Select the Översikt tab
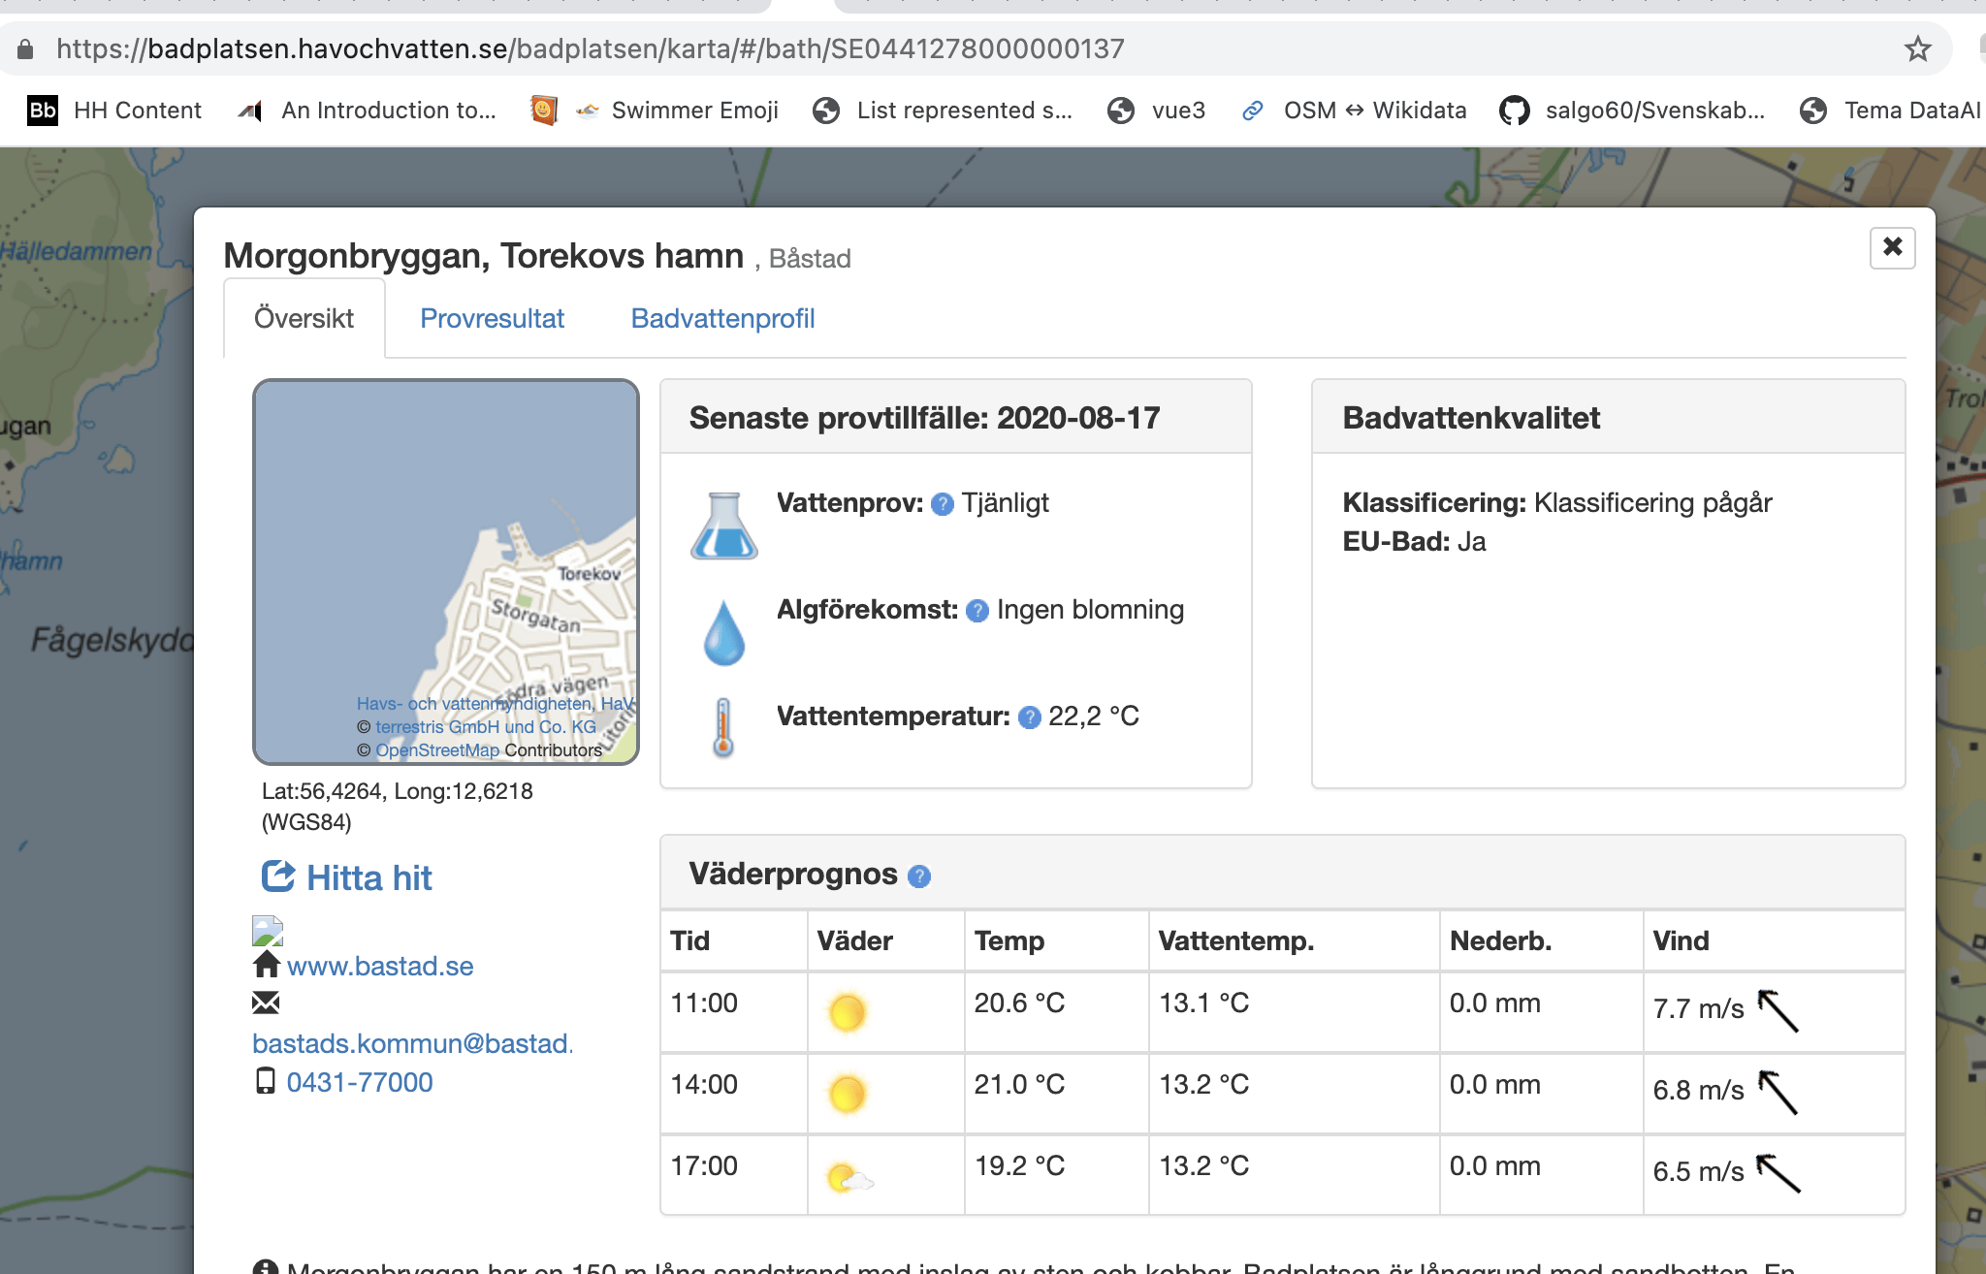The image size is (1986, 1274). pos(304,319)
